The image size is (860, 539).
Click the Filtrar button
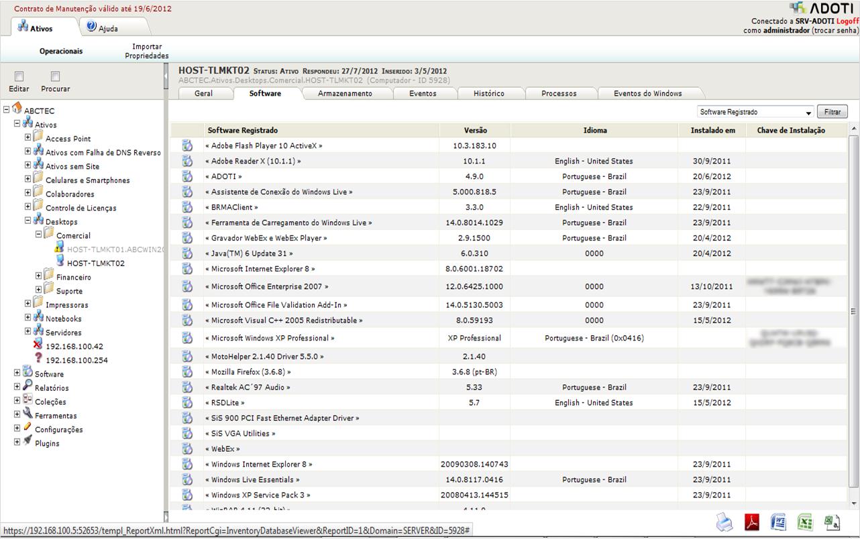click(x=832, y=112)
